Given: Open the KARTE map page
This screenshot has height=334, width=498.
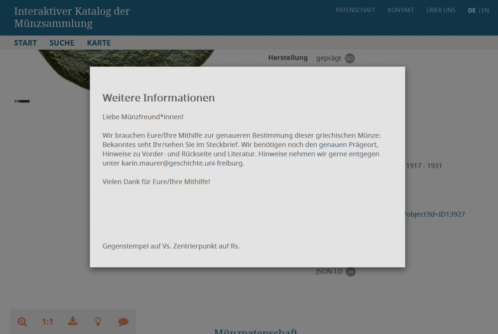Looking at the screenshot, I should coord(99,43).
